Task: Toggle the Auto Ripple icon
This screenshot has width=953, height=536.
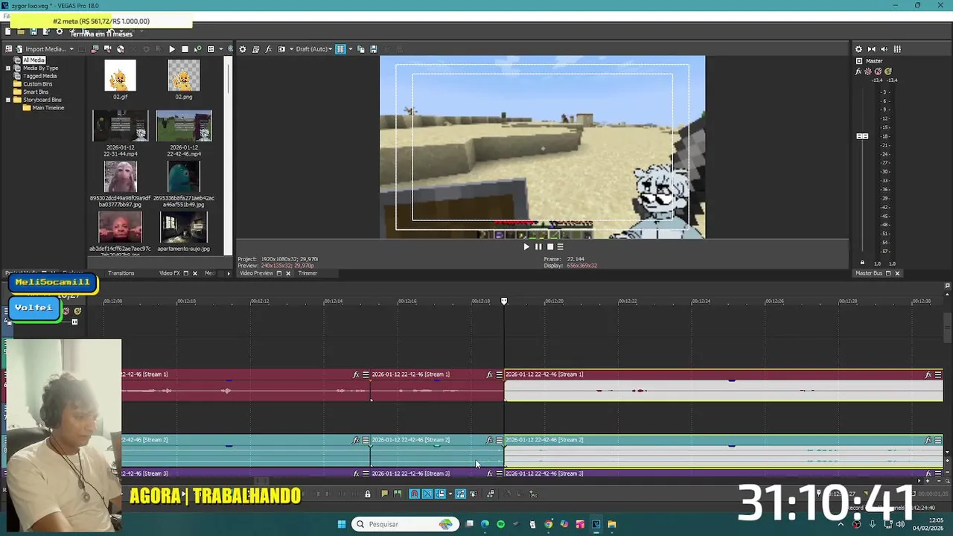Action: click(440, 494)
